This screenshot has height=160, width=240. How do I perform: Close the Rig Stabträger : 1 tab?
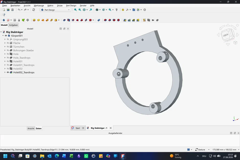111,128
